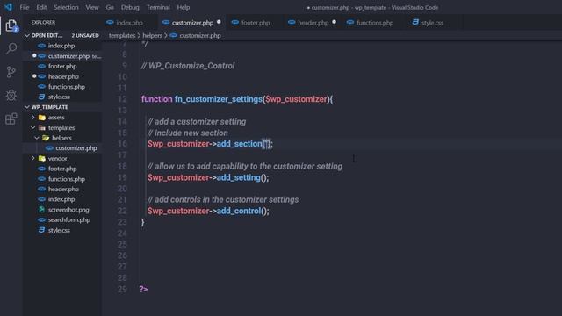
Task: Click the CSS icon on style.css tab
Action: (415, 22)
